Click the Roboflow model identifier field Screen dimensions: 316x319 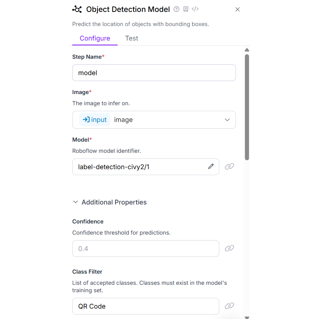[141, 167]
